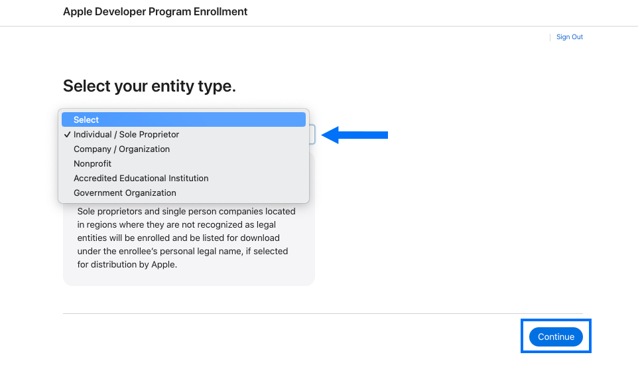Click the vertical separator beside Sign Out
This screenshot has height=385, width=638.
tap(550, 37)
